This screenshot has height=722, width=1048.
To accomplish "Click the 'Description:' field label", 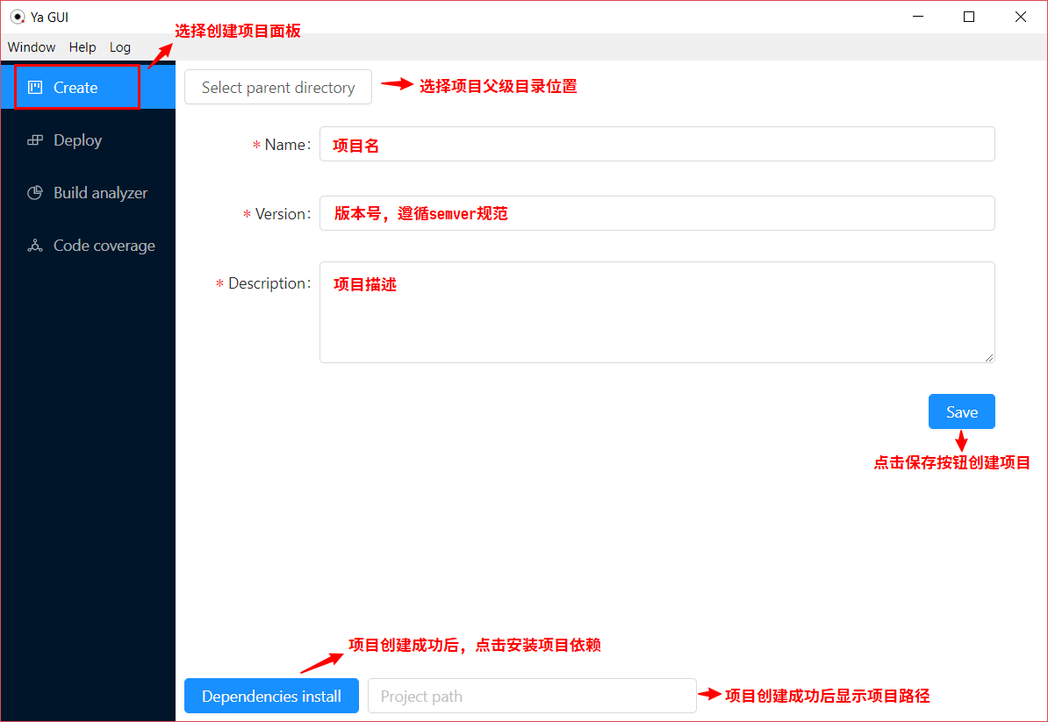I will coord(269,283).
